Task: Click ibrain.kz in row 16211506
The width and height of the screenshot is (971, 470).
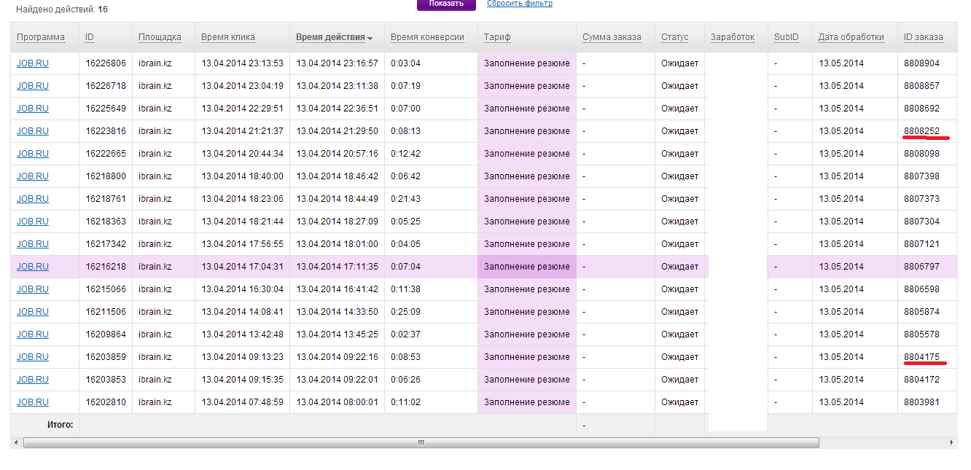Action: point(155,312)
